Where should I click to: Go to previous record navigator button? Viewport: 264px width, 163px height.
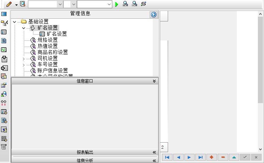point(178,157)
